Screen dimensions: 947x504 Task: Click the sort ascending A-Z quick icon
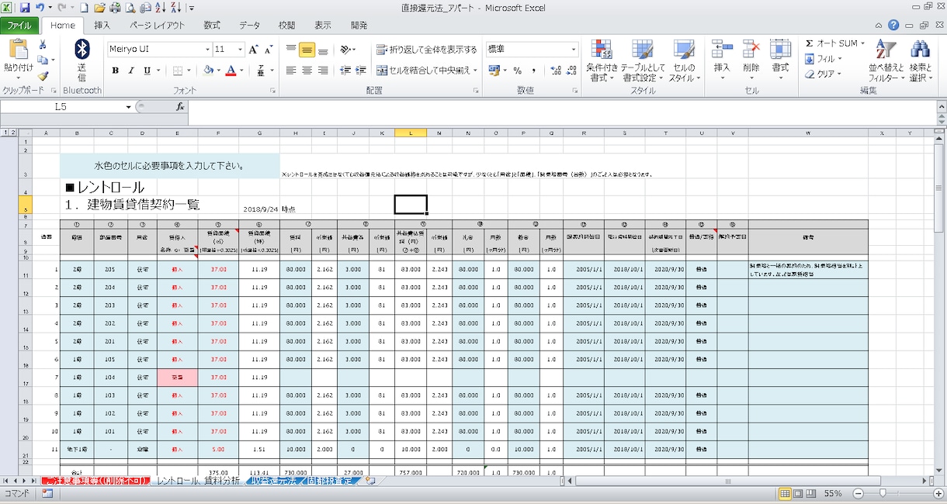160,8
